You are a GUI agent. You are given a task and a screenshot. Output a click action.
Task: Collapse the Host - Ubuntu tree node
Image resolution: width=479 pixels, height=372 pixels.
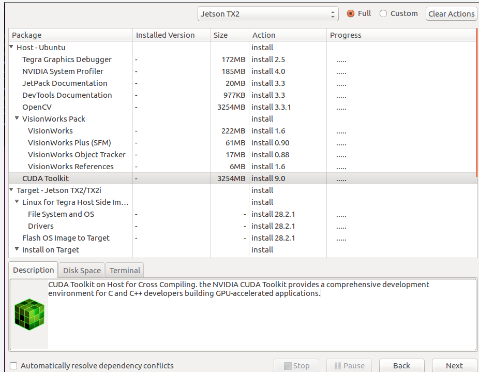[x=11, y=47]
